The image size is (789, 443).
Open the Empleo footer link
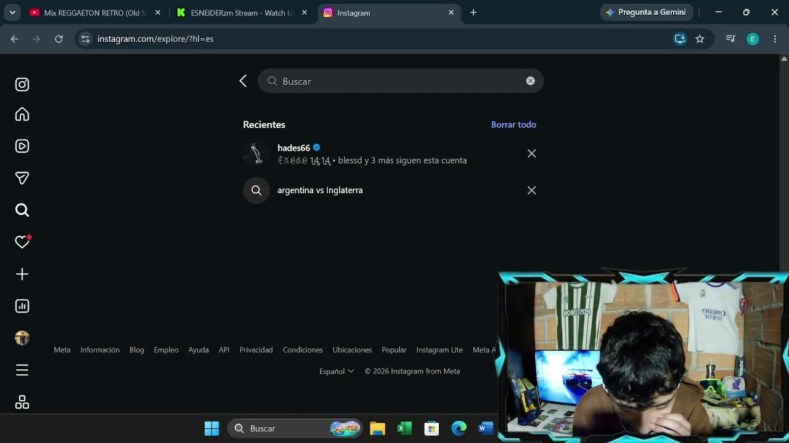166,350
